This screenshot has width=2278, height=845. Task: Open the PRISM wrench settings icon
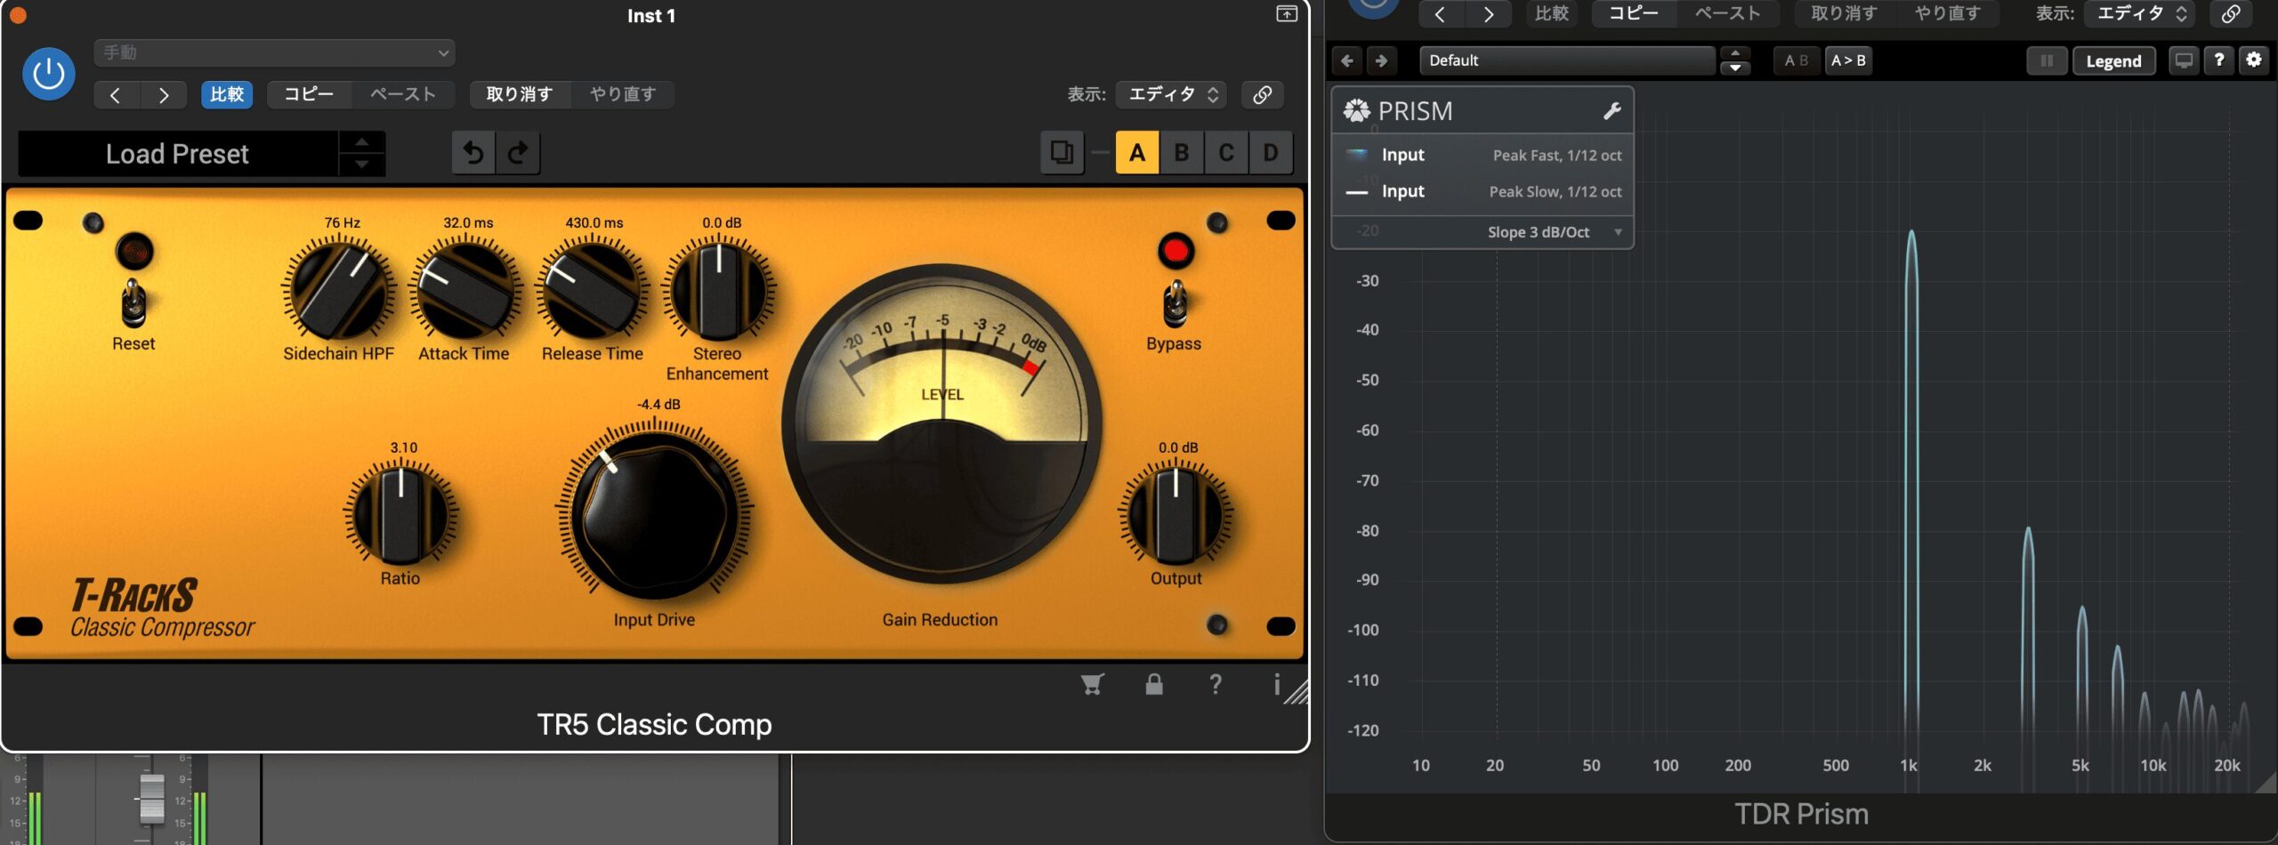[x=1612, y=111]
